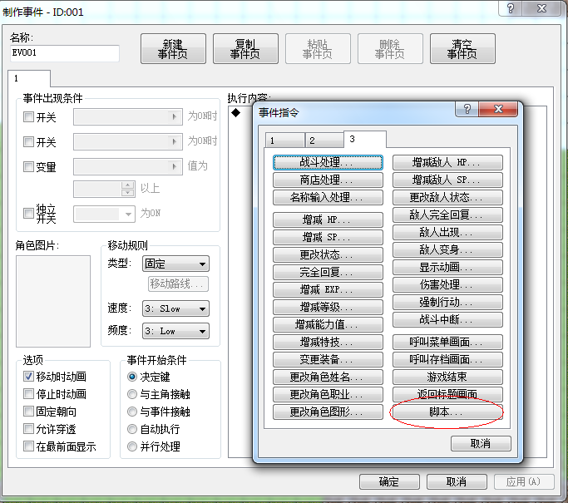The width and height of the screenshot is (568, 503).
Task: Open 变更装备 command
Action: point(328,359)
